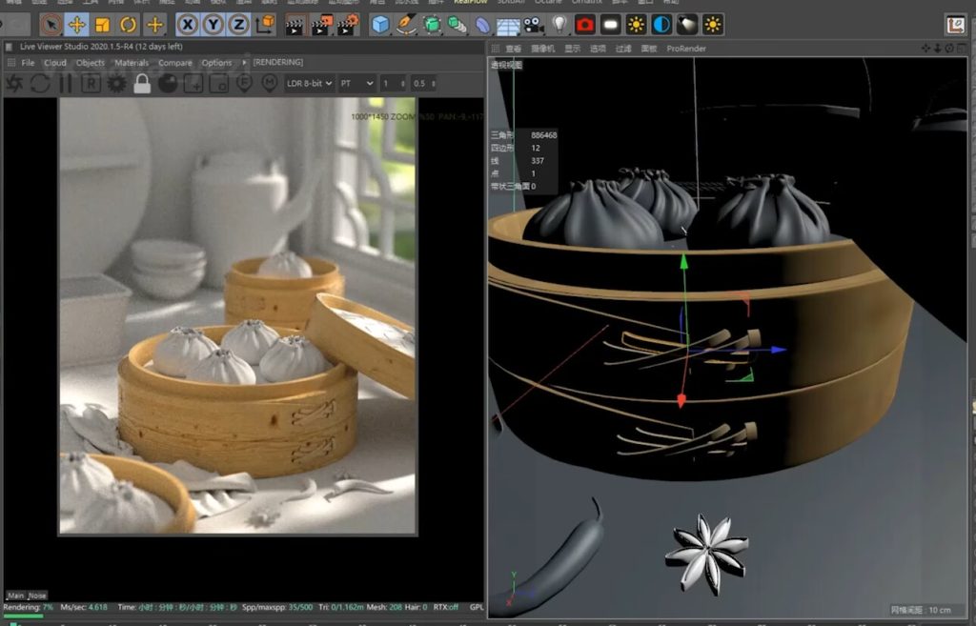Add a Camera object

pyautogui.click(x=534, y=25)
